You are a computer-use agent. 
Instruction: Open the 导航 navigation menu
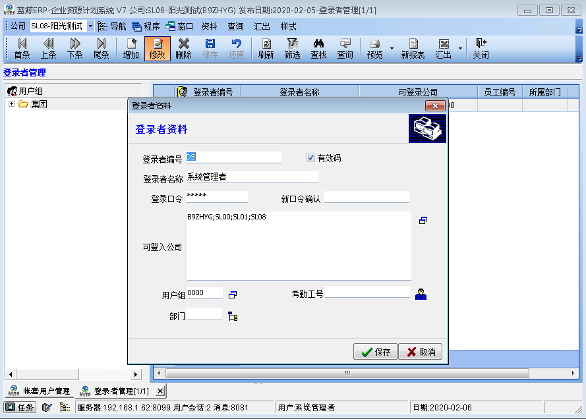pyautogui.click(x=112, y=26)
